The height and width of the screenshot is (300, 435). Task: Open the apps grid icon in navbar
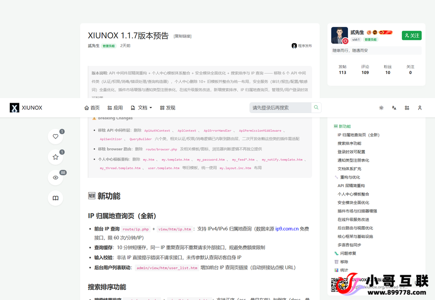(x=407, y=108)
